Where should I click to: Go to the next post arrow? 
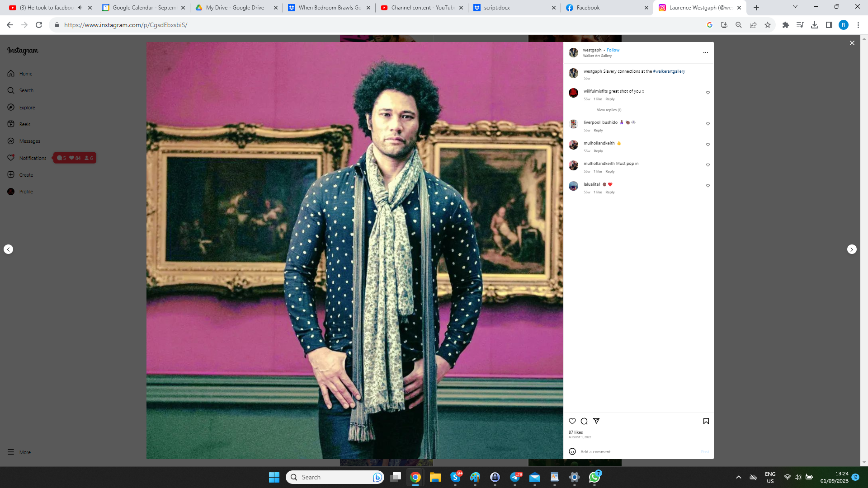pyautogui.click(x=852, y=249)
